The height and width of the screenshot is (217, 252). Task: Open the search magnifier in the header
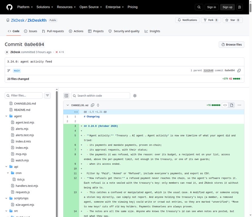point(199,7)
